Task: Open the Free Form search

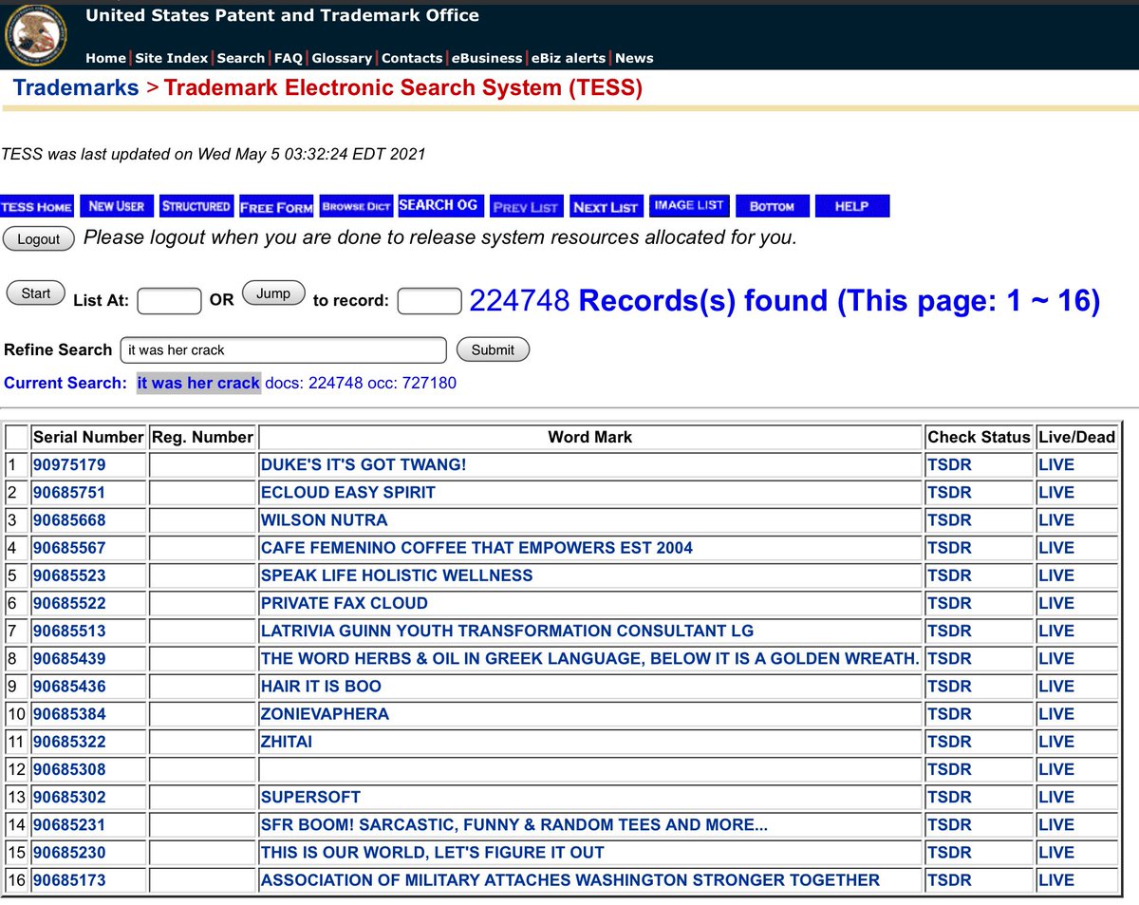Action: 276,207
